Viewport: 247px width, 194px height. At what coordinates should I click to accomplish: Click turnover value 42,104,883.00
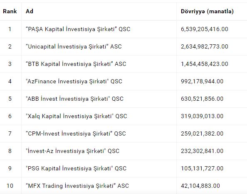(200, 186)
